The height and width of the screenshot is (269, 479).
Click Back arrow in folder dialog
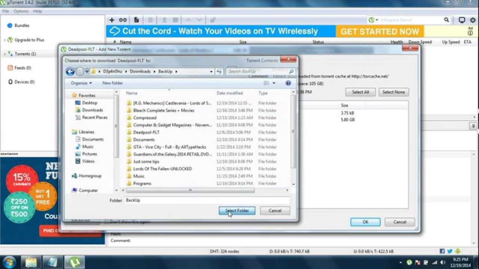click(70, 71)
